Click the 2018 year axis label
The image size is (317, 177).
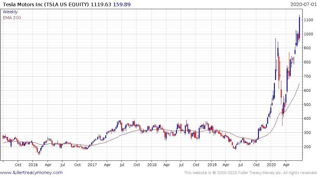152,165
